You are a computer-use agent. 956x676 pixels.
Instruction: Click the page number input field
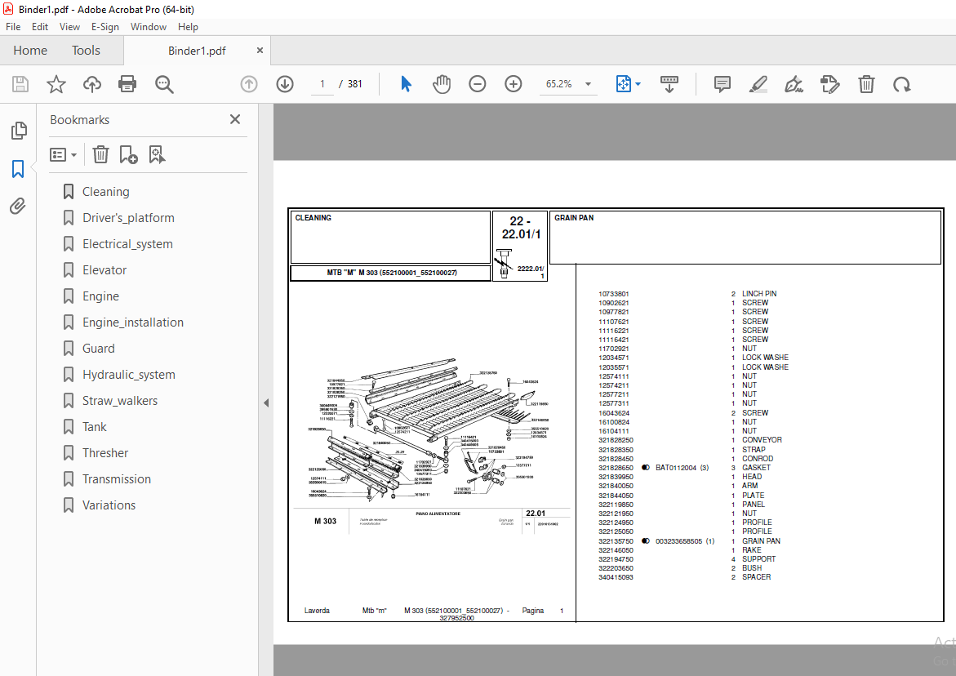pos(322,84)
